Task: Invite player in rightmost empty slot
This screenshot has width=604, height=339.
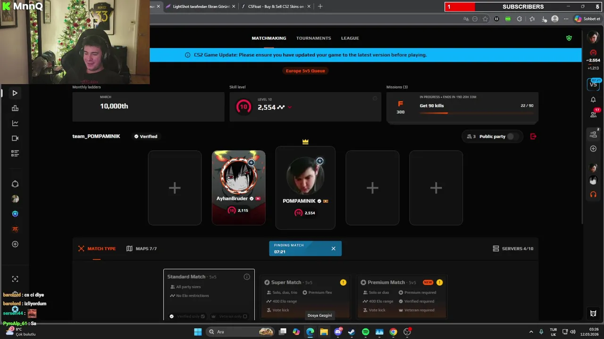Action: (436, 188)
